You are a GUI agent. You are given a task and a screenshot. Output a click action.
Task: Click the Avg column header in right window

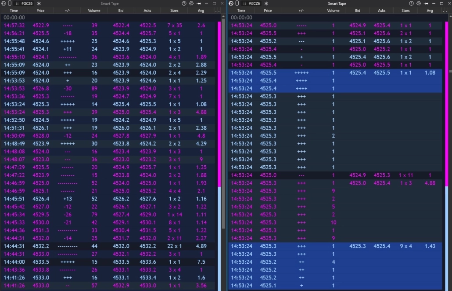coord(430,11)
